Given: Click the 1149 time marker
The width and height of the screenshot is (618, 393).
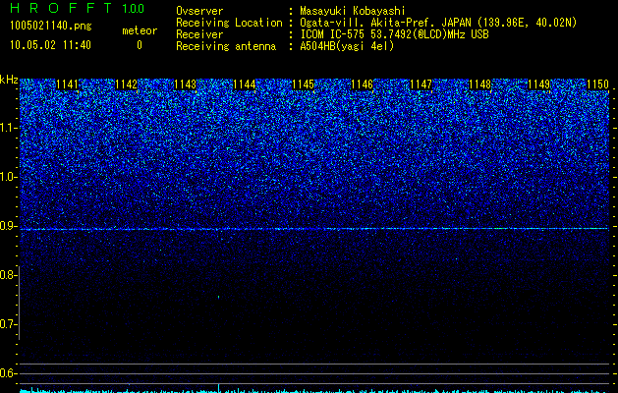Looking at the screenshot, I should coord(538,84).
